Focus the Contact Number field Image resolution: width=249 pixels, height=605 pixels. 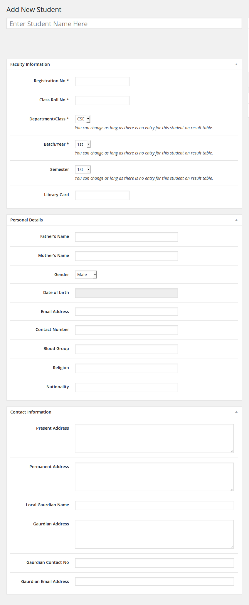point(126,330)
